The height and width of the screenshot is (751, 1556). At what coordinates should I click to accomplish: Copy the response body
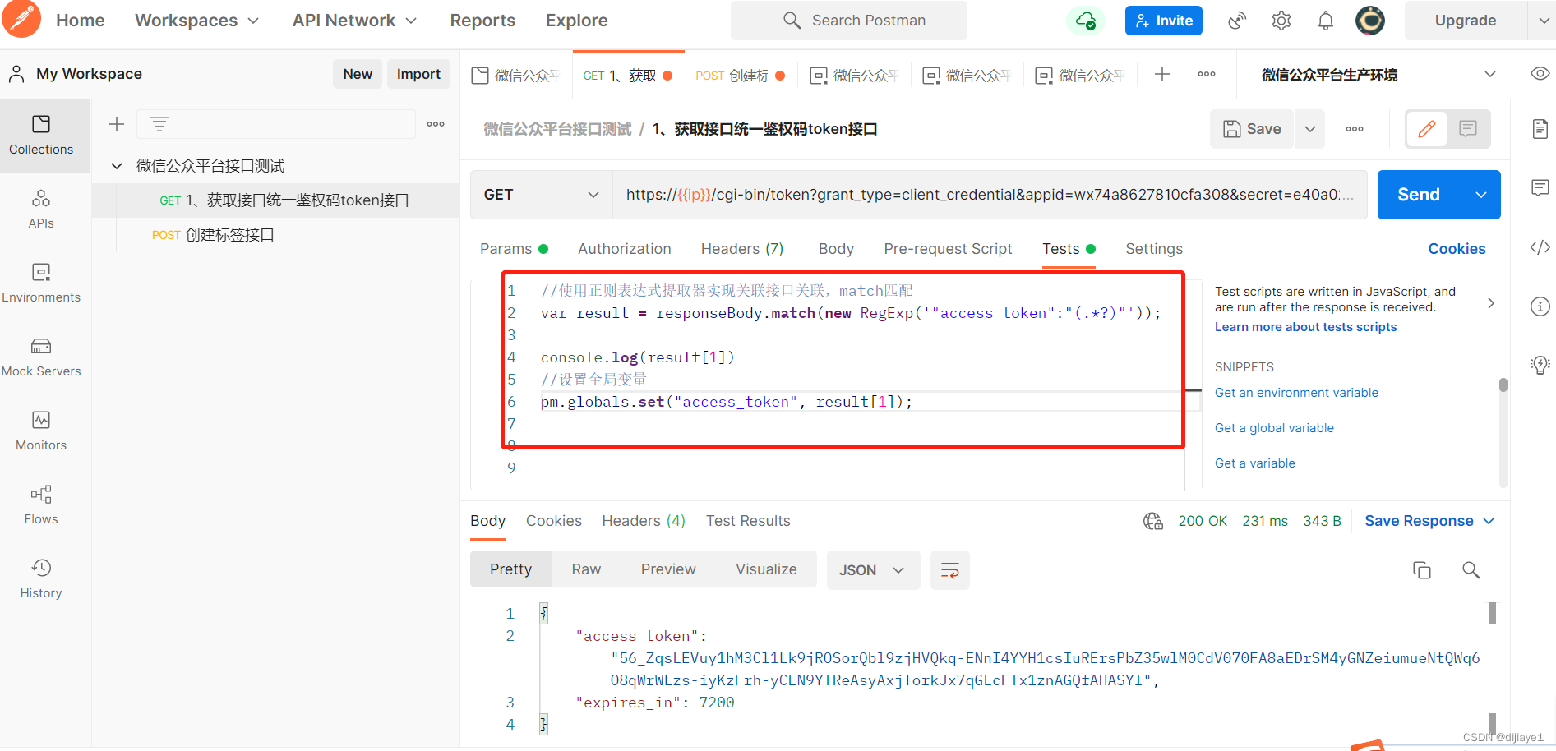pos(1422,570)
